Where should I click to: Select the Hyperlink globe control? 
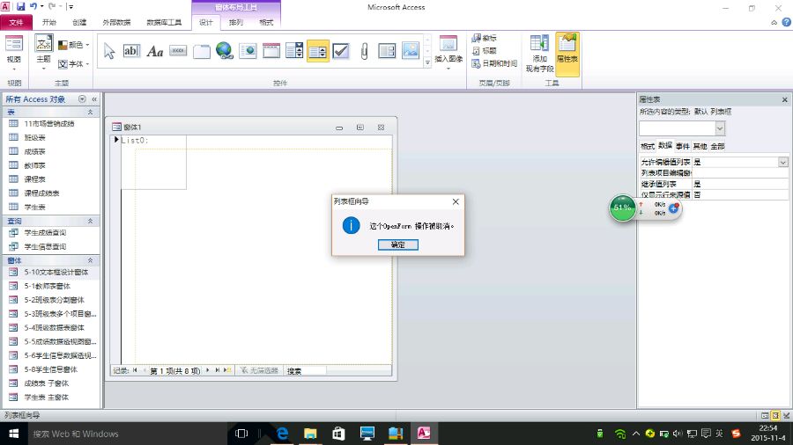coord(224,51)
